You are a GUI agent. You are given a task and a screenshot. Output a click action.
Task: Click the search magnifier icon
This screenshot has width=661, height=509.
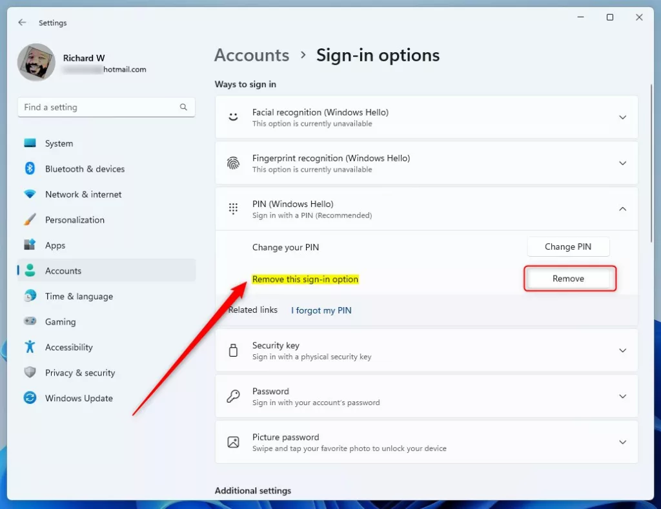(x=183, y=107)
